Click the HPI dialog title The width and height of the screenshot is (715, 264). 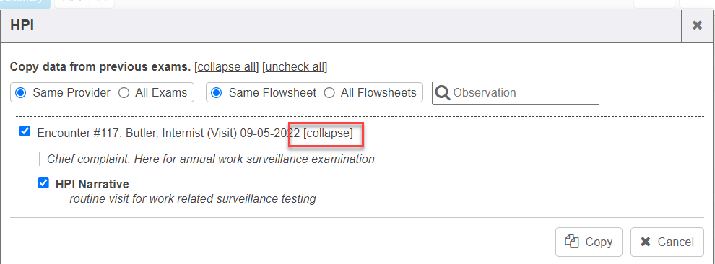(22, 25)
